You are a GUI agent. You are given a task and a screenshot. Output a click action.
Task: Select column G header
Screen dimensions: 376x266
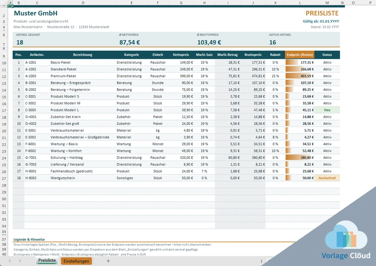click(x=181, y=3)
